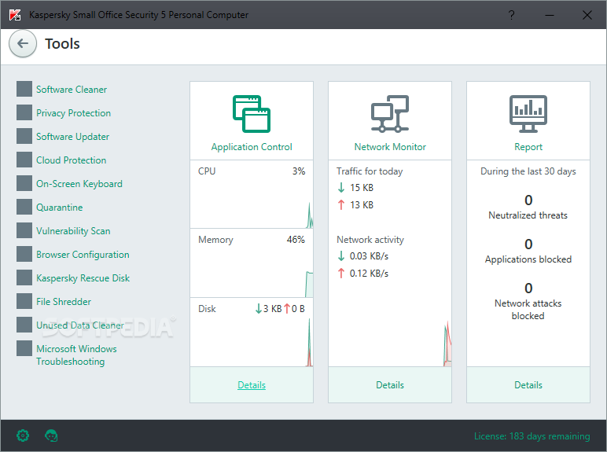Viewport: 607px width, 452px height.
Task: Click the Neutralized threats count
Action: coord(528,200)
